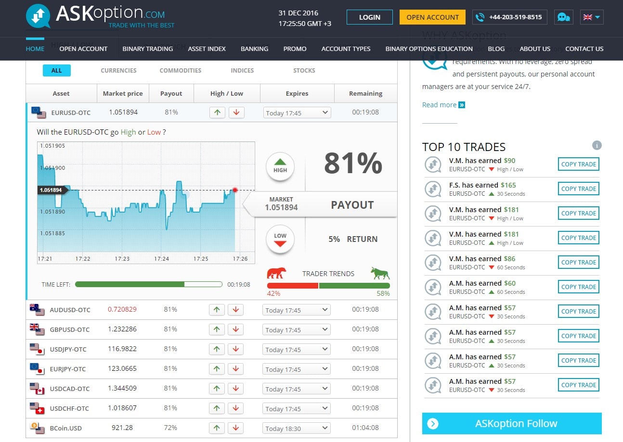Select the ALL assets filter tab
This screenshot has height=442, width=623.
[57, 70]
